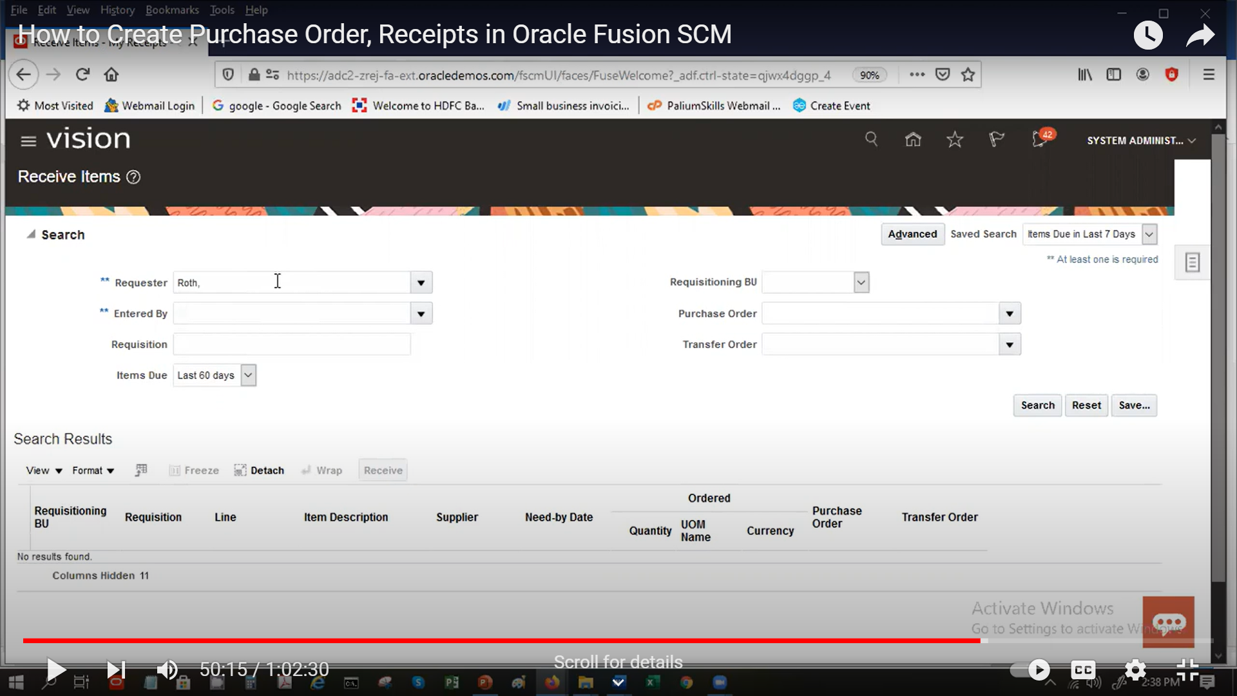Click the Search button

(1037, 405)
